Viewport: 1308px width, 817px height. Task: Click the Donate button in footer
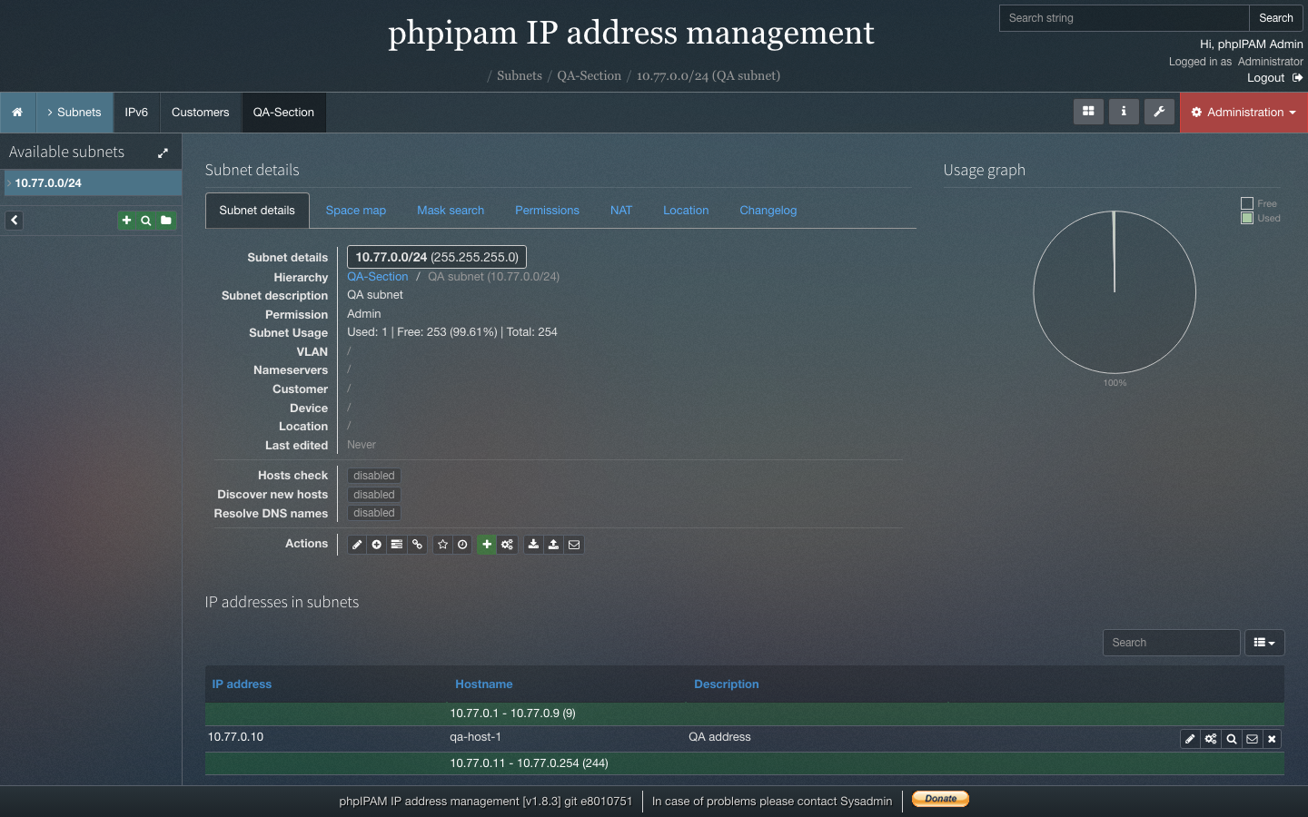tap(941, 799)
